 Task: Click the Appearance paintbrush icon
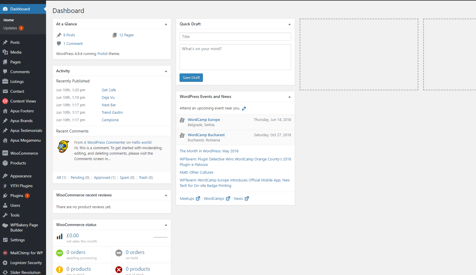[x=5, y=176]
